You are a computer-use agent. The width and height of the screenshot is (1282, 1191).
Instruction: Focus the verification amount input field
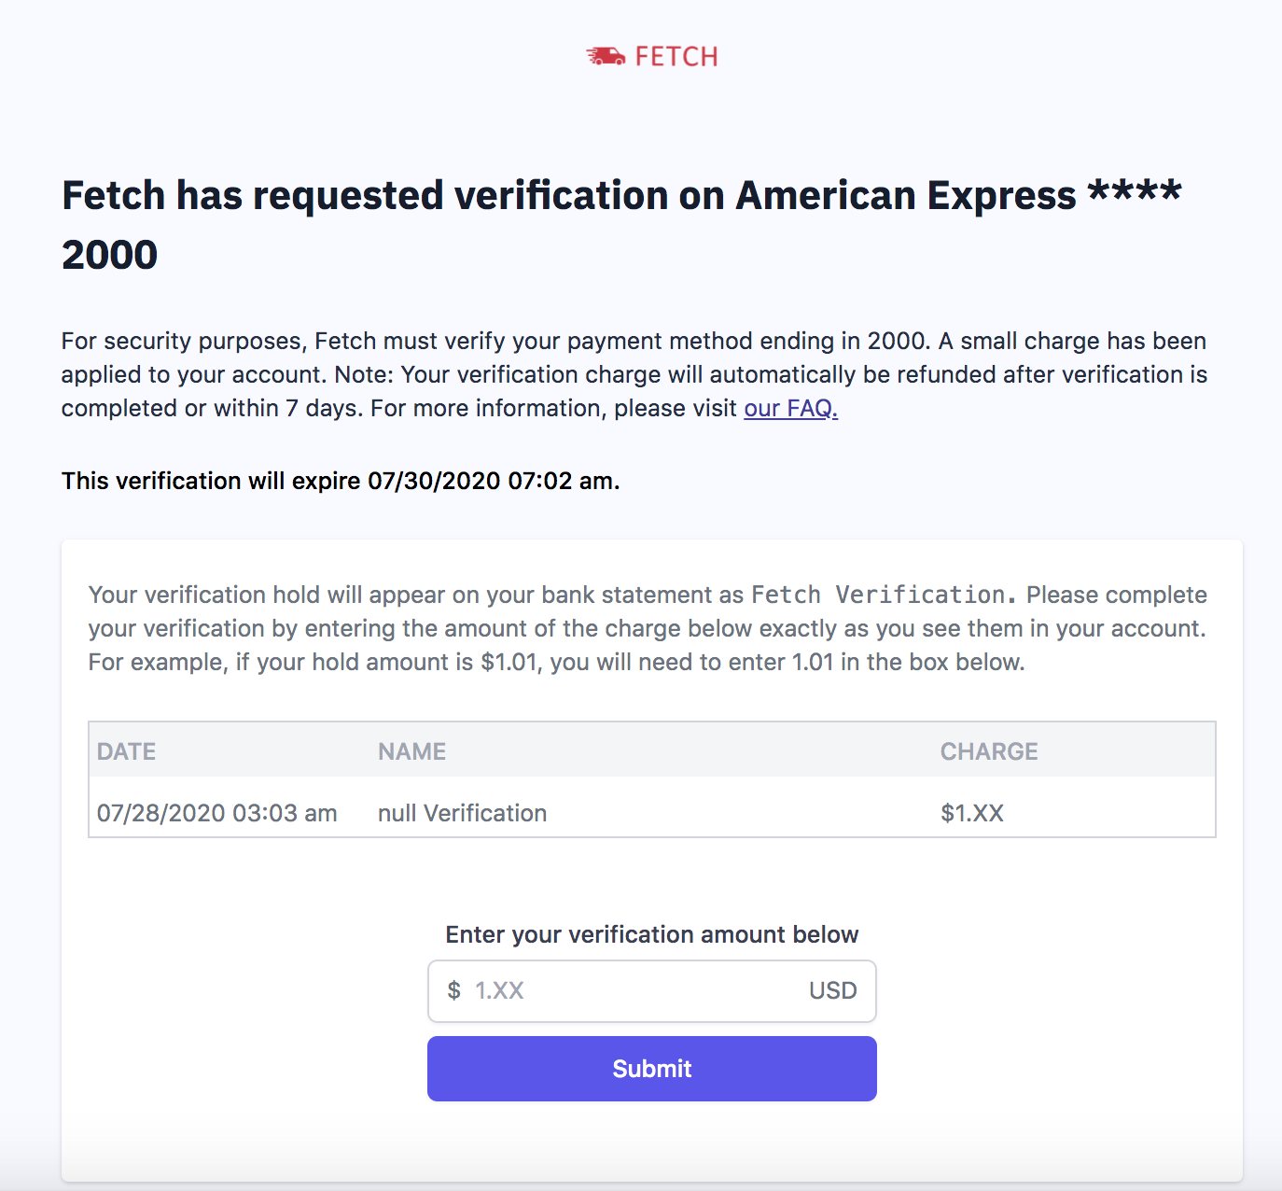634,990
